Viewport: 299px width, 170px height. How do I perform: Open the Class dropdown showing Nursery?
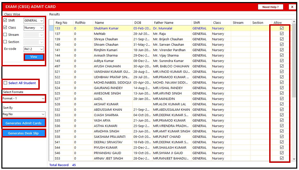(x=34, y=28)
